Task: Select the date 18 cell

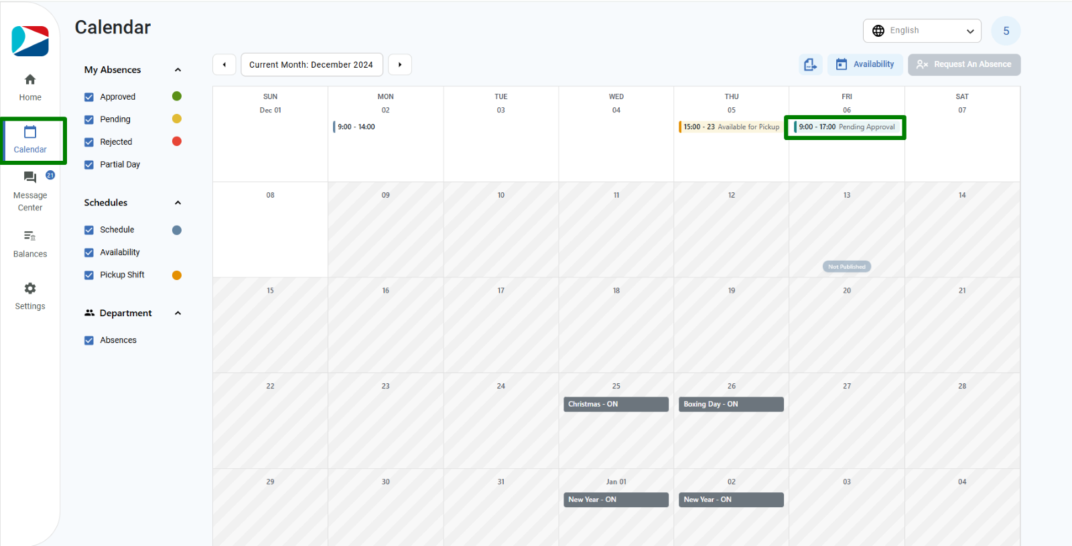Action: [616, 325]
